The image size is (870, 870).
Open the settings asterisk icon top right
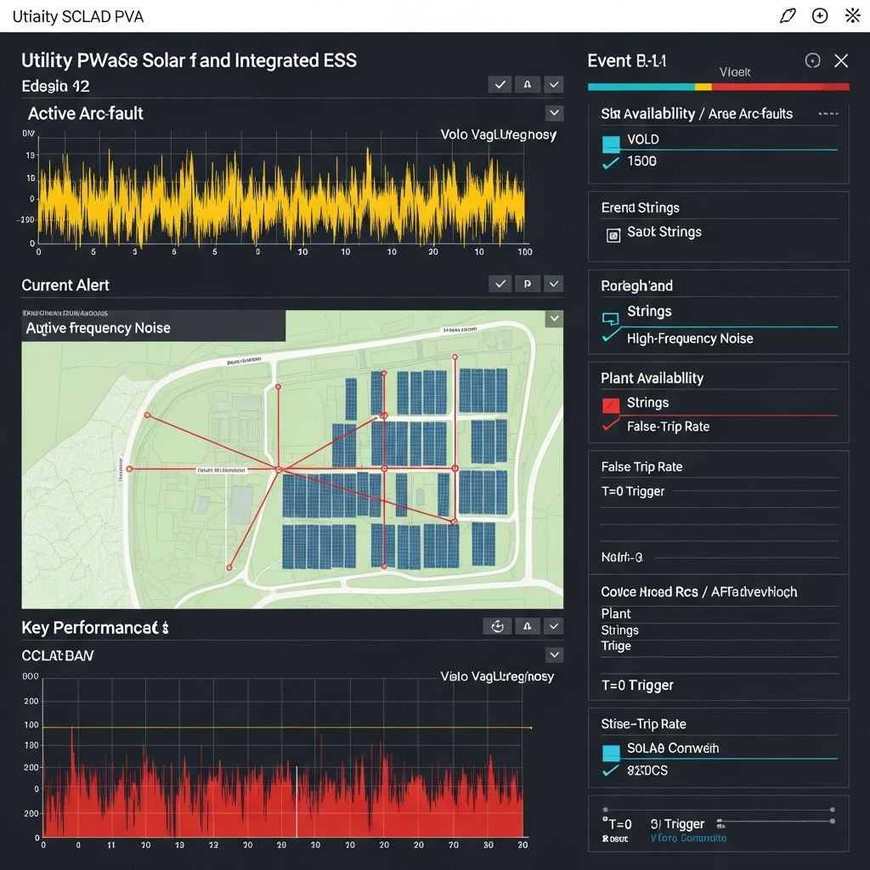852,15
